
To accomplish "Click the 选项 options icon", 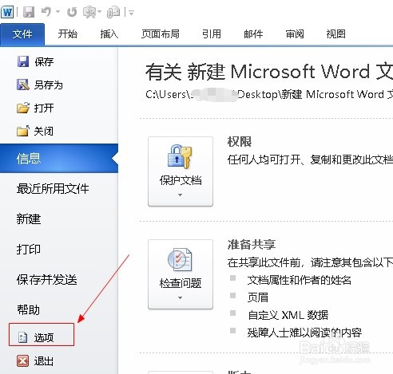I will [22, 337].
